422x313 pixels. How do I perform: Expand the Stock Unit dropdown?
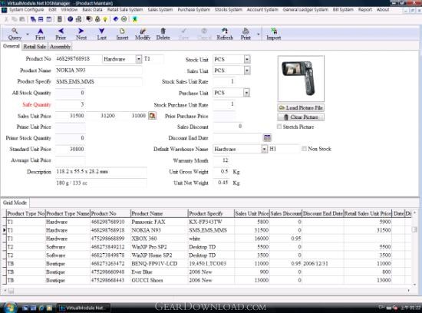click(x=247, y=59)
